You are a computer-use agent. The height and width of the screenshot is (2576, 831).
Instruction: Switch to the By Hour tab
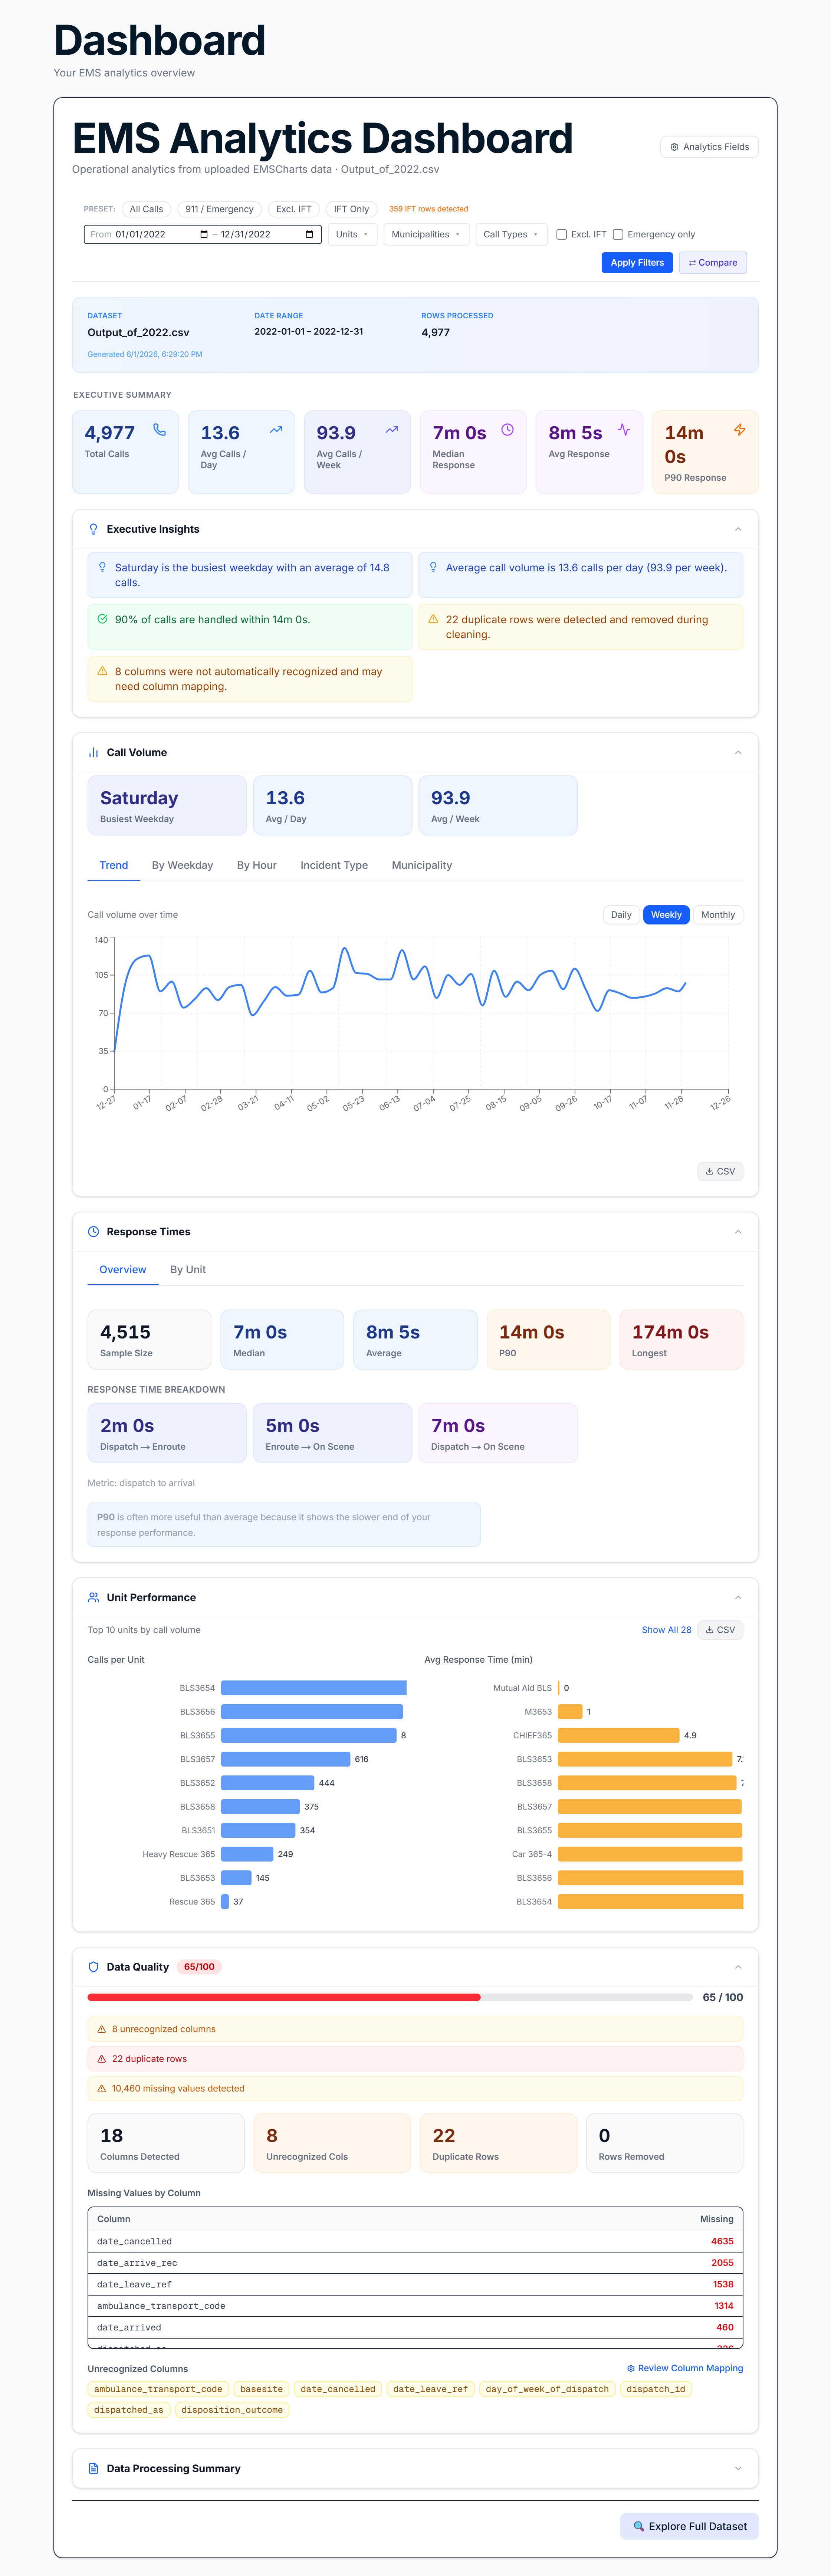[x=257, y=866]
